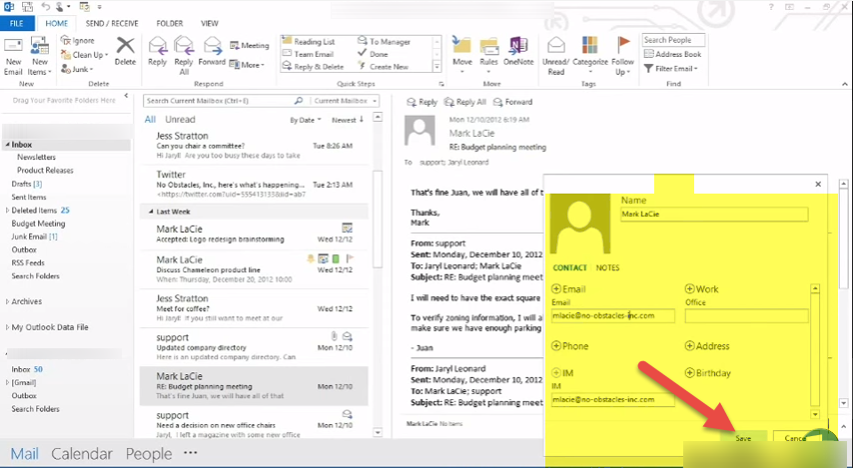Expand the Quick Steps gallery

[x=436, y=67]
